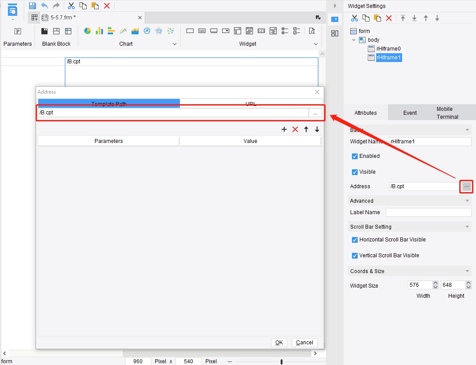Viewport: 476px width, 365px height.
Task: Insert a Text Box widget from Widget group
Action: (x=190, y=31)
